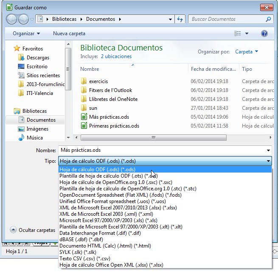Choose XML de Microsoft Excel 2007/2010/2013 (.xlsx)
This screenshot has width=278, height=273.
(x=165, y=208)
